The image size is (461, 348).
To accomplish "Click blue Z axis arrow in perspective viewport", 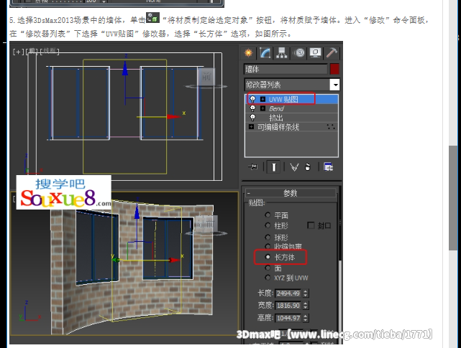I will [x=137, y=212].
